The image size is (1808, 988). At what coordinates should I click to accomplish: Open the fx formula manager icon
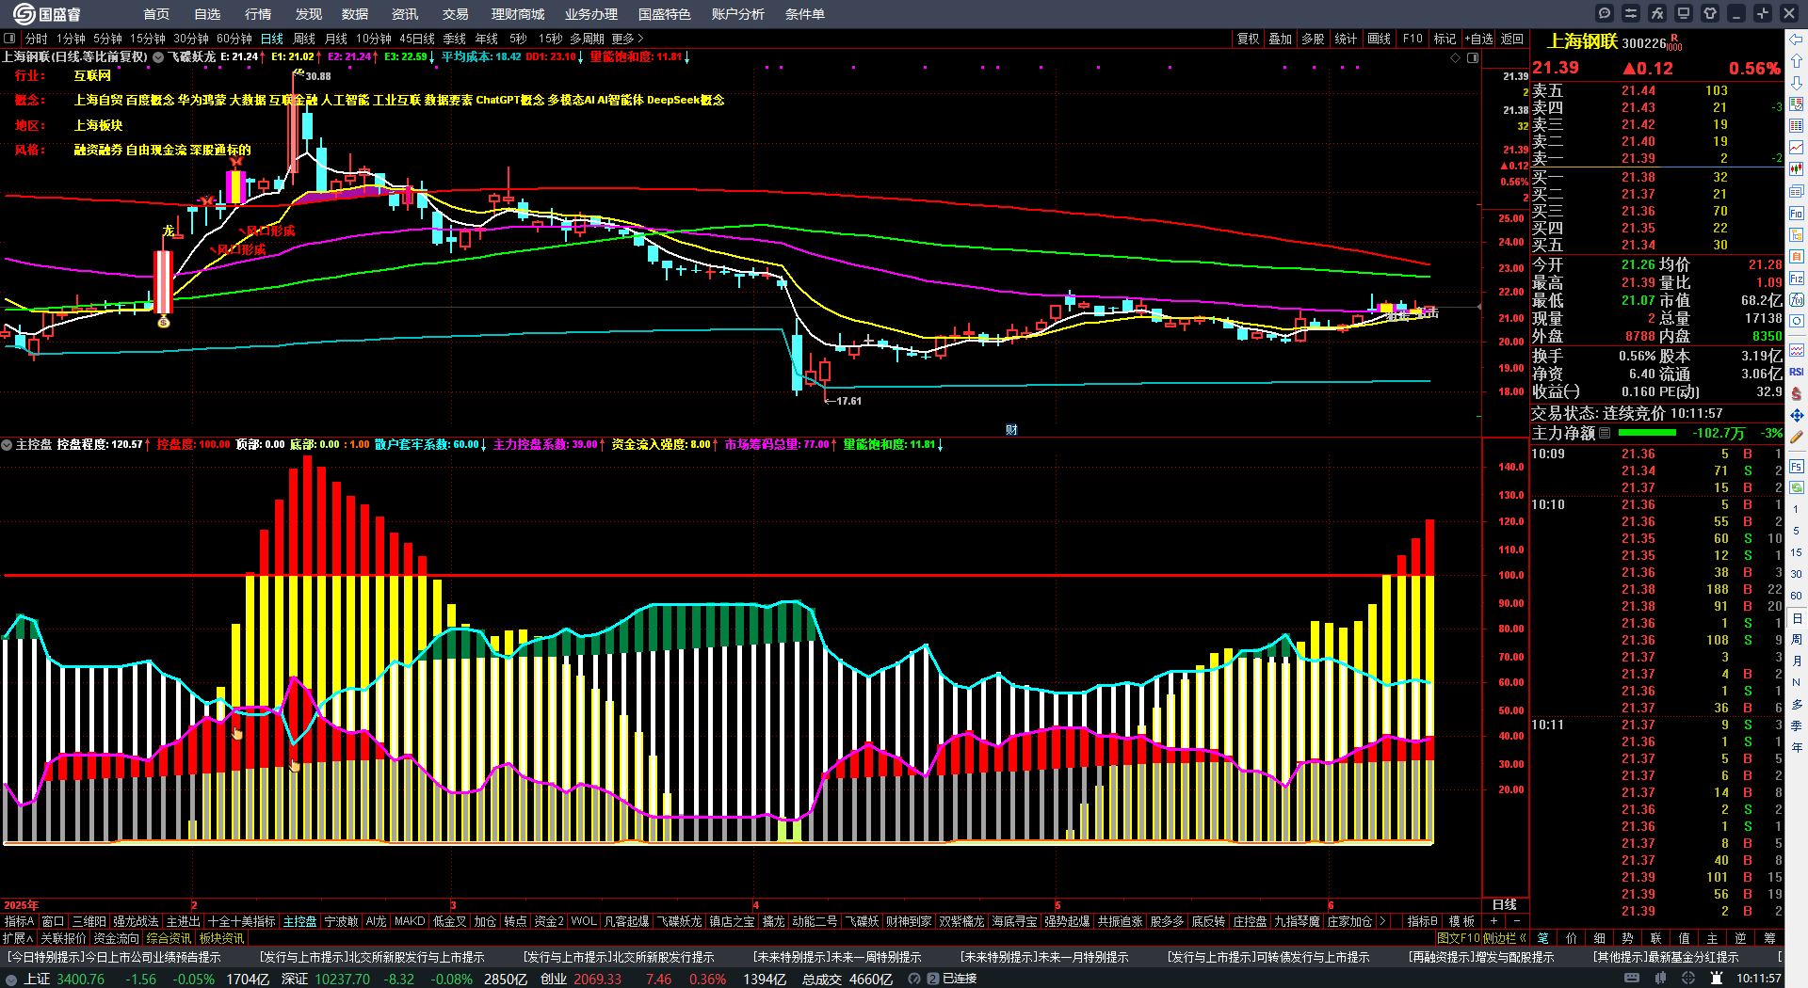pos(1657,13)
